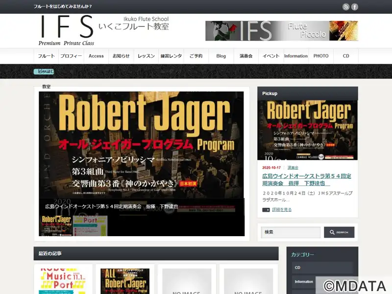Click the IFS Flute Piccolo banner

tap(281, 31)
